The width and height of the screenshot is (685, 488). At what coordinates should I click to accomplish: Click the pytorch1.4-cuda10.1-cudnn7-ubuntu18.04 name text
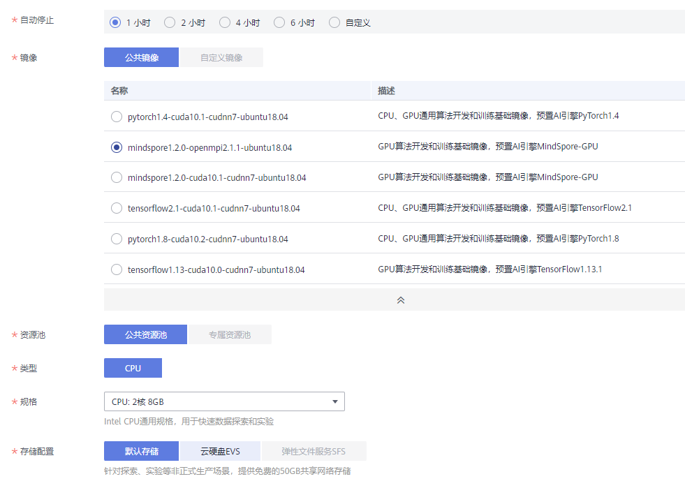[208, 117]
